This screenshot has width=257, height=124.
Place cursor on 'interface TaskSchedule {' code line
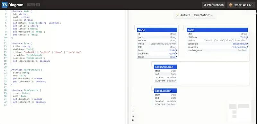click(x=26, y=70)
